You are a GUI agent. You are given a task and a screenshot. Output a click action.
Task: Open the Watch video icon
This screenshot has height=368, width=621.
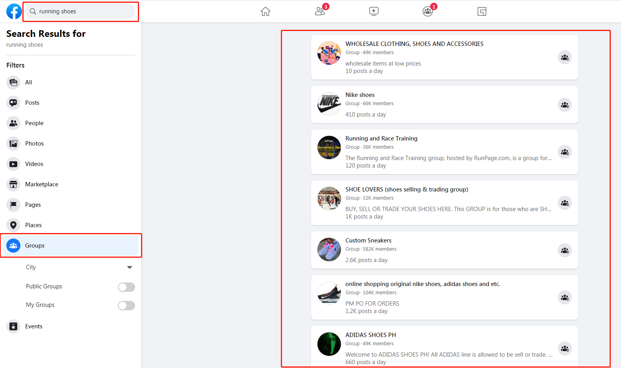point(374,11)
